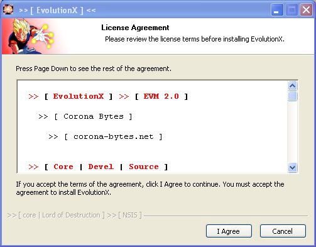The height and width of the screenshot is (247, 316).
Task: Click the red Core label
Action: 63,167
